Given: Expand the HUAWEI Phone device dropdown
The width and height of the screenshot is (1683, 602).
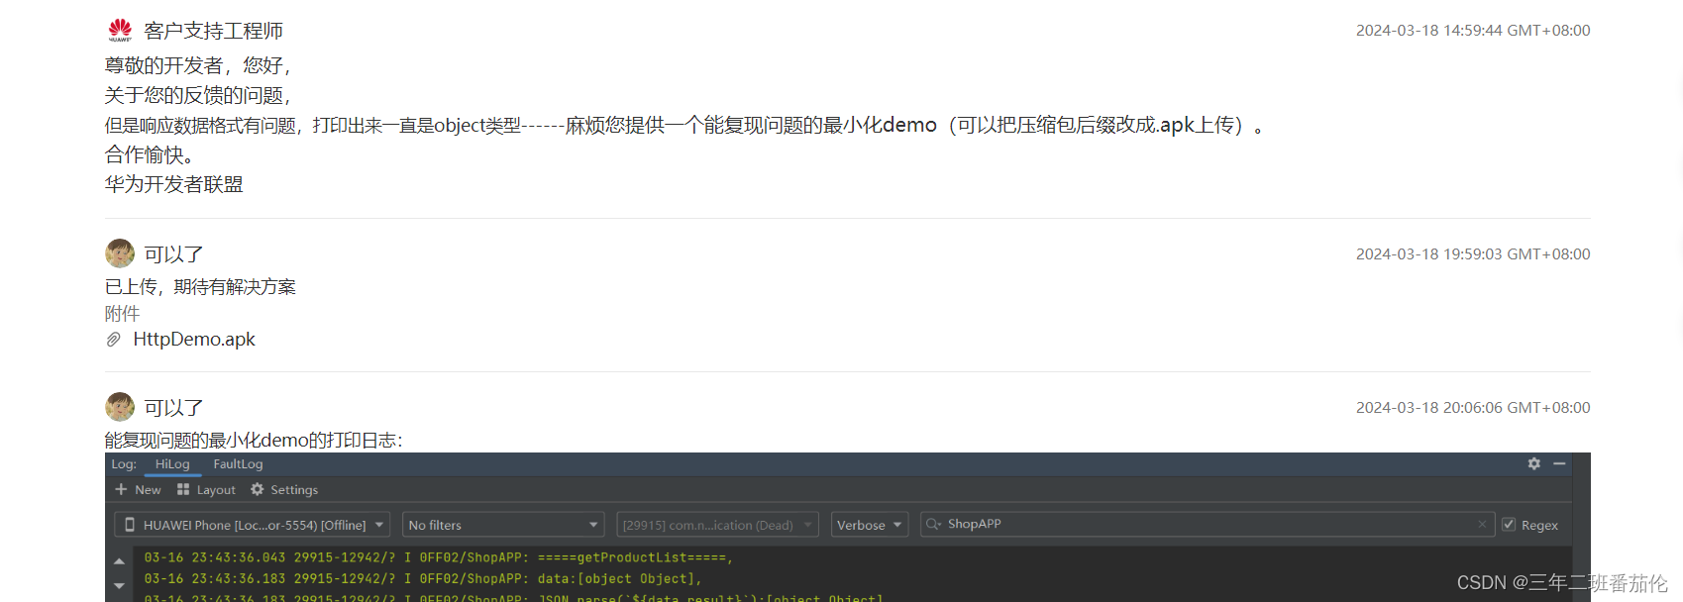Looking at the screenshot, I should [252, 525].
